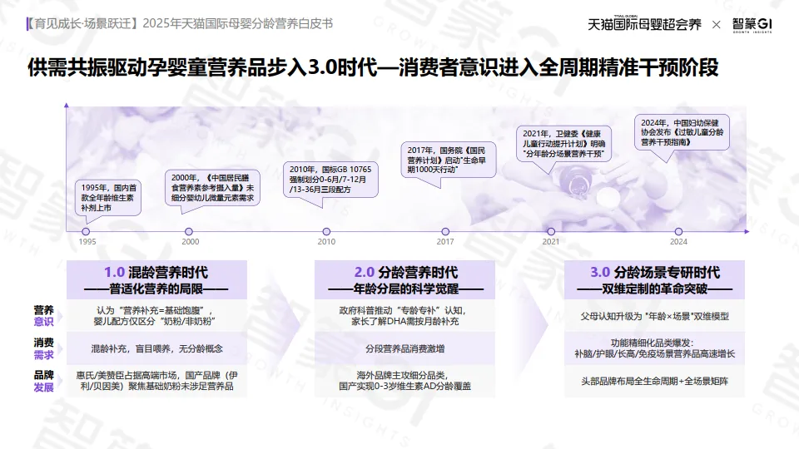Click the 海外品牌主攻细分品类 cell

405,381
